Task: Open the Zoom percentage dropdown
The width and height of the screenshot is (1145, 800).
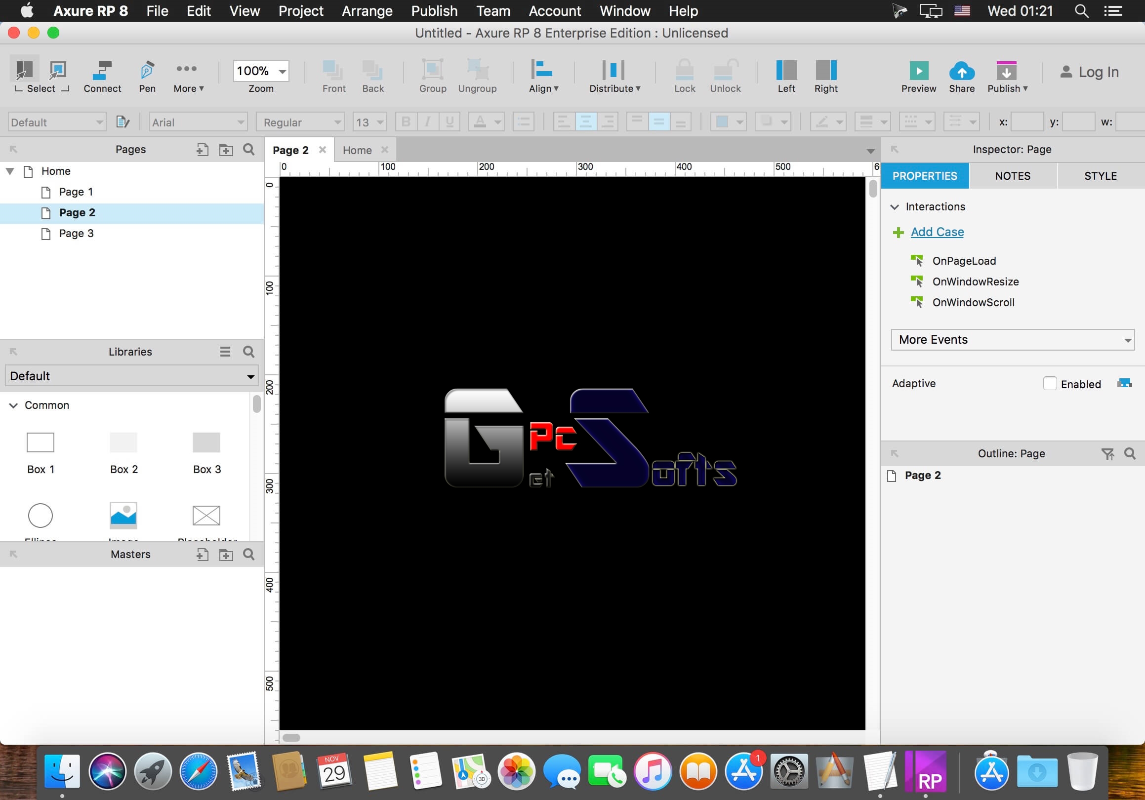Action: coord(261,71)
